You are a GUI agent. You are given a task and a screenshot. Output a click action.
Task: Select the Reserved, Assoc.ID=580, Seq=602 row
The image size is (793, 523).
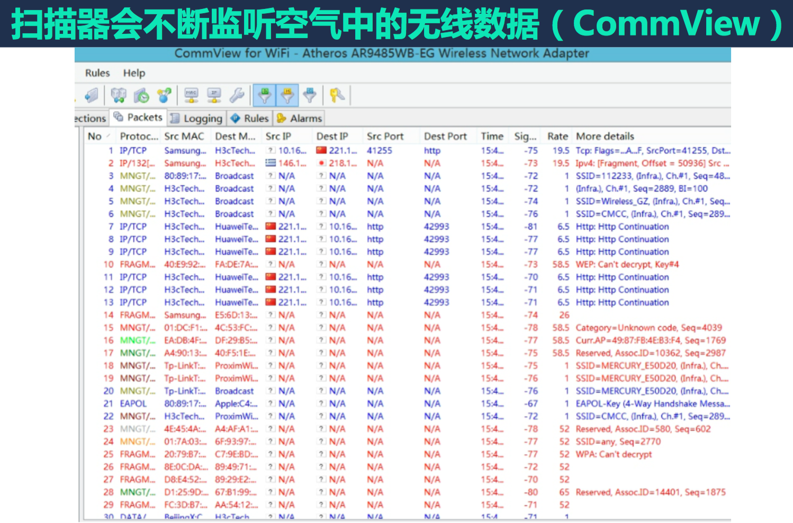point(408,429)
